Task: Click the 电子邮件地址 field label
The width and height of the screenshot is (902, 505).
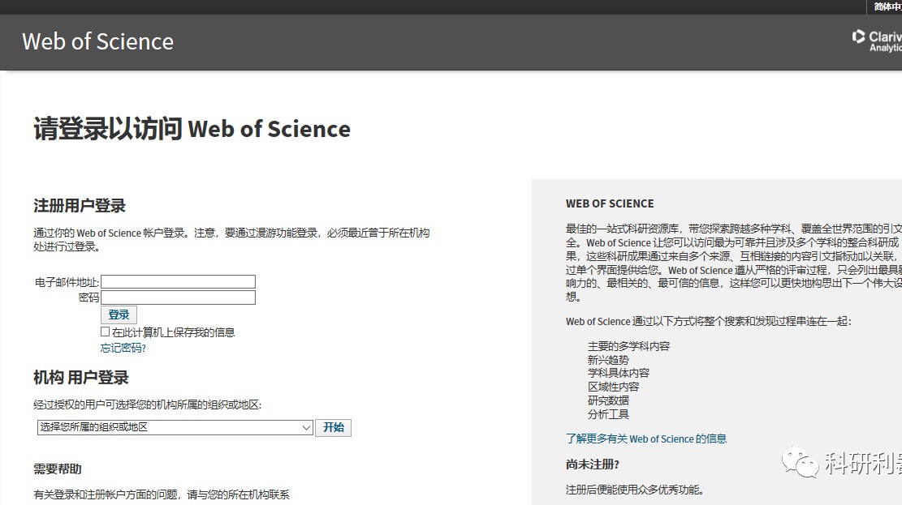Action: pos(67,282)
